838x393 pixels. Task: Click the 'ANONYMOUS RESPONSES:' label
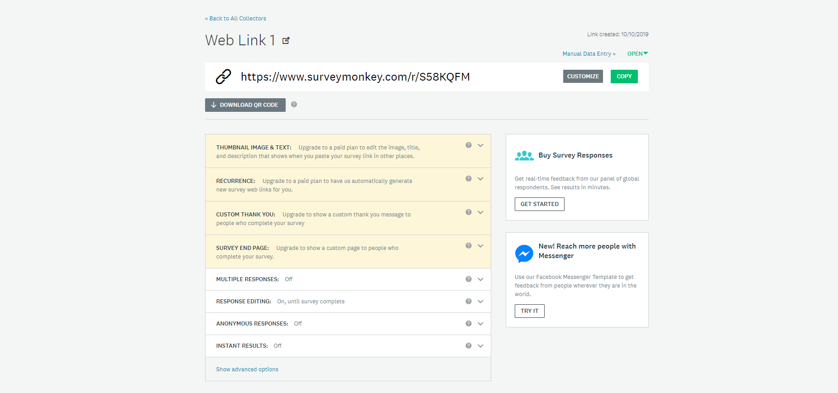coord(252,324)
